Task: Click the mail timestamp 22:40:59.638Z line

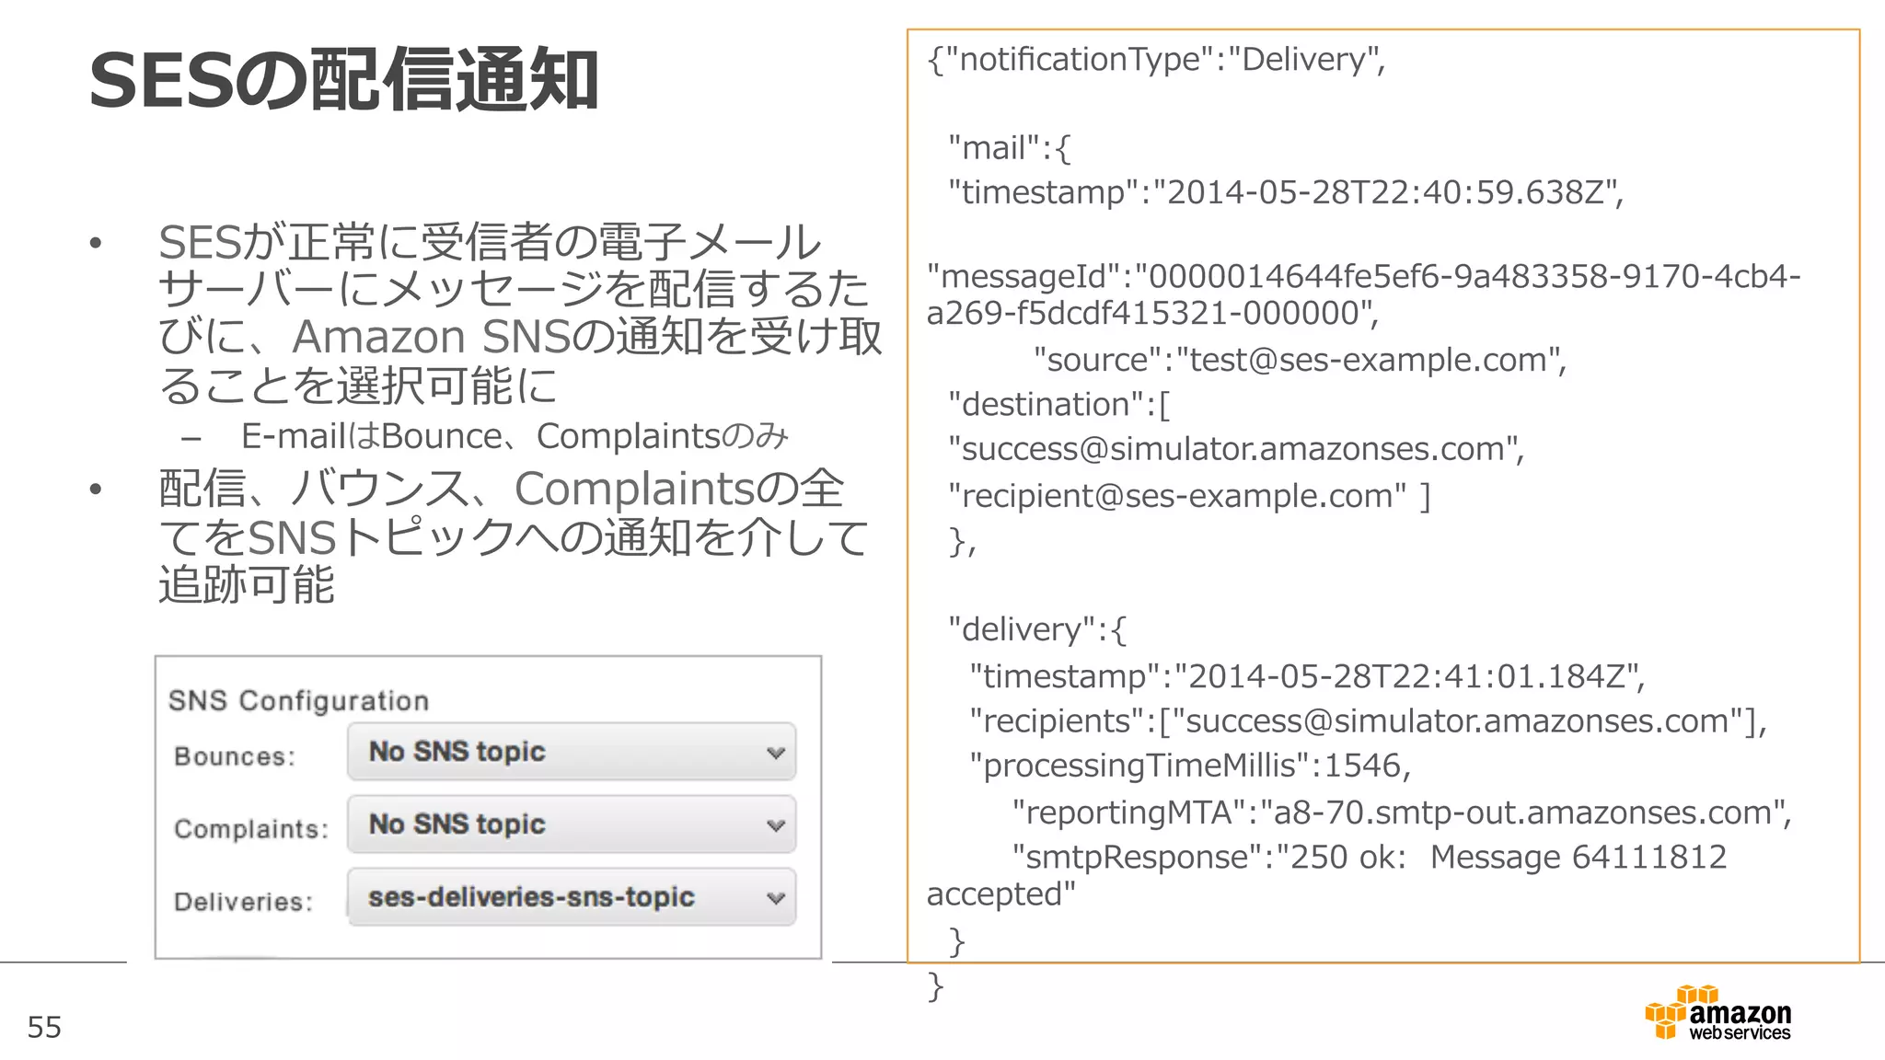Action: coord(1286,192)
